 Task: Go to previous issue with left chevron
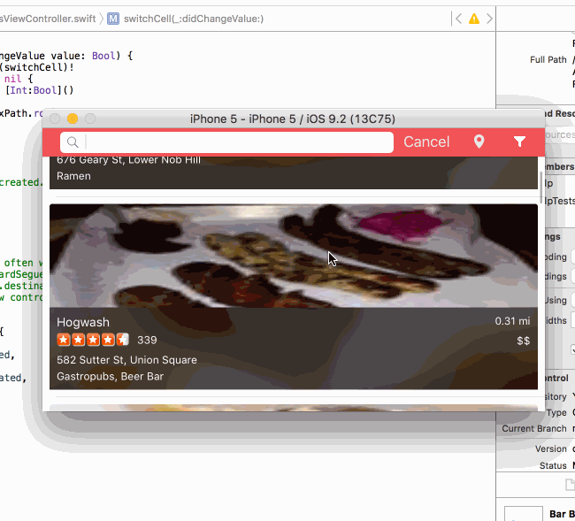pyautogui.click(x=458, y=19)
